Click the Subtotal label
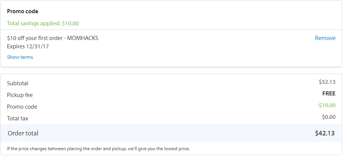The image size is (347, 166). (x=18, y=83)
